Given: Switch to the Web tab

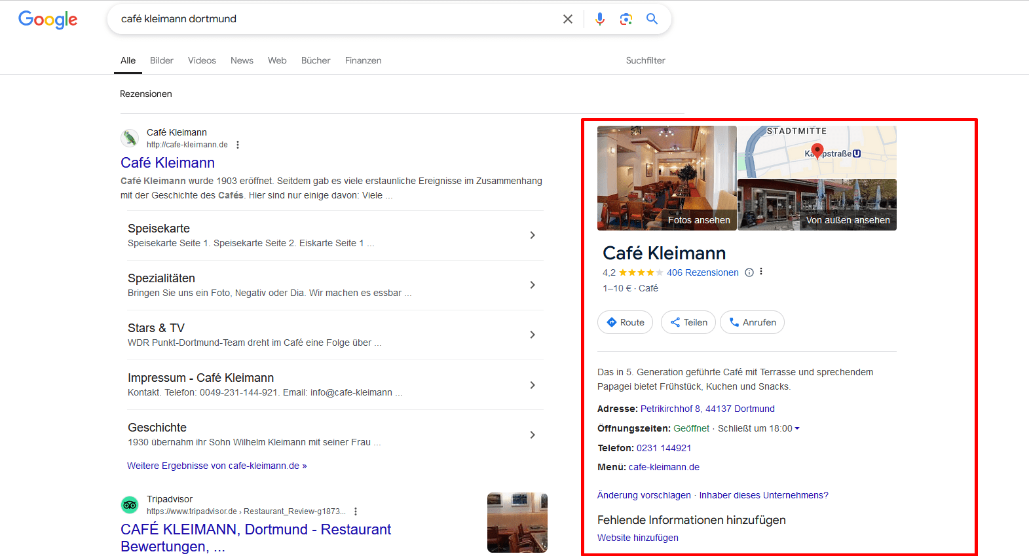Looking at the screenshot, I should [x=277, y=60].
